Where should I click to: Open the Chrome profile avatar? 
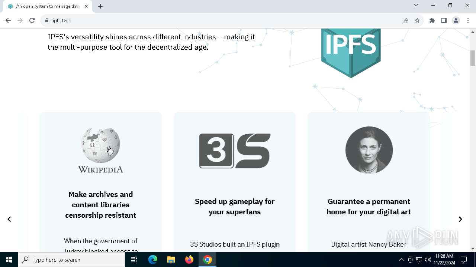point(456,20)
